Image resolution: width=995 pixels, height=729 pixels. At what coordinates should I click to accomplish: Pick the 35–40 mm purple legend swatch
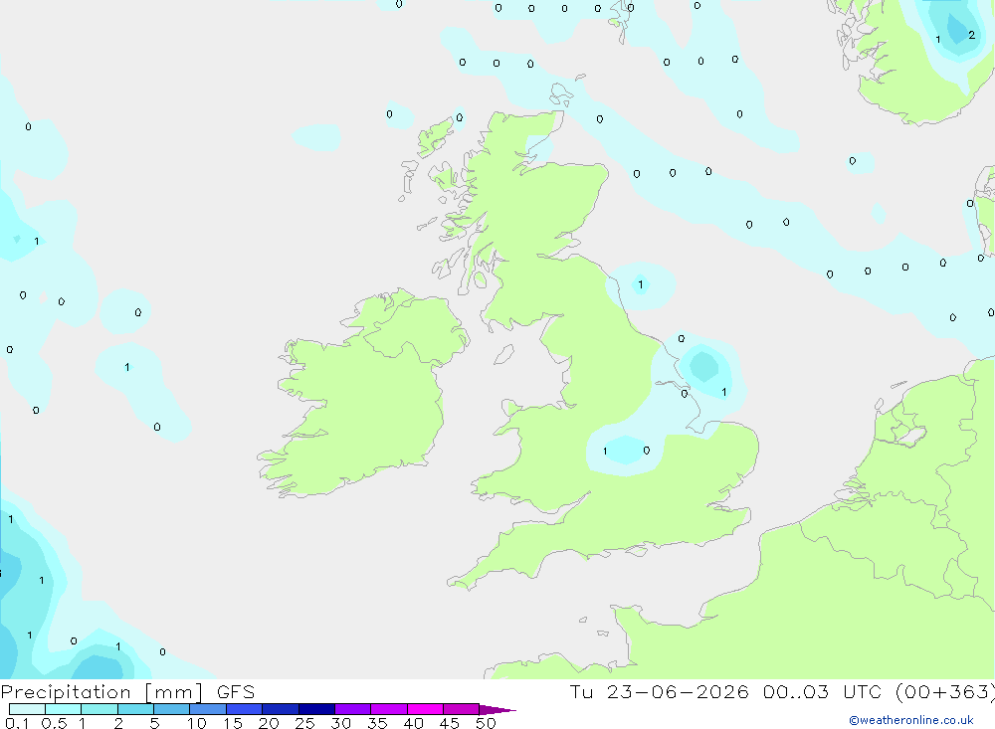point(389,709)
